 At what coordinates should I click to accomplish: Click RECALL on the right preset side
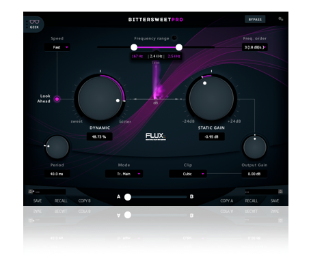(251, 201)
